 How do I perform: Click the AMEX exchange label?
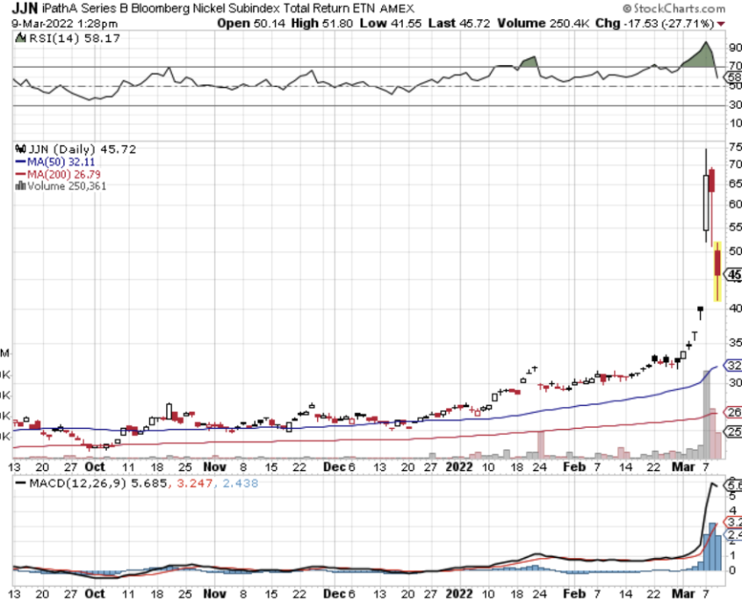click(x=397, y=9)
